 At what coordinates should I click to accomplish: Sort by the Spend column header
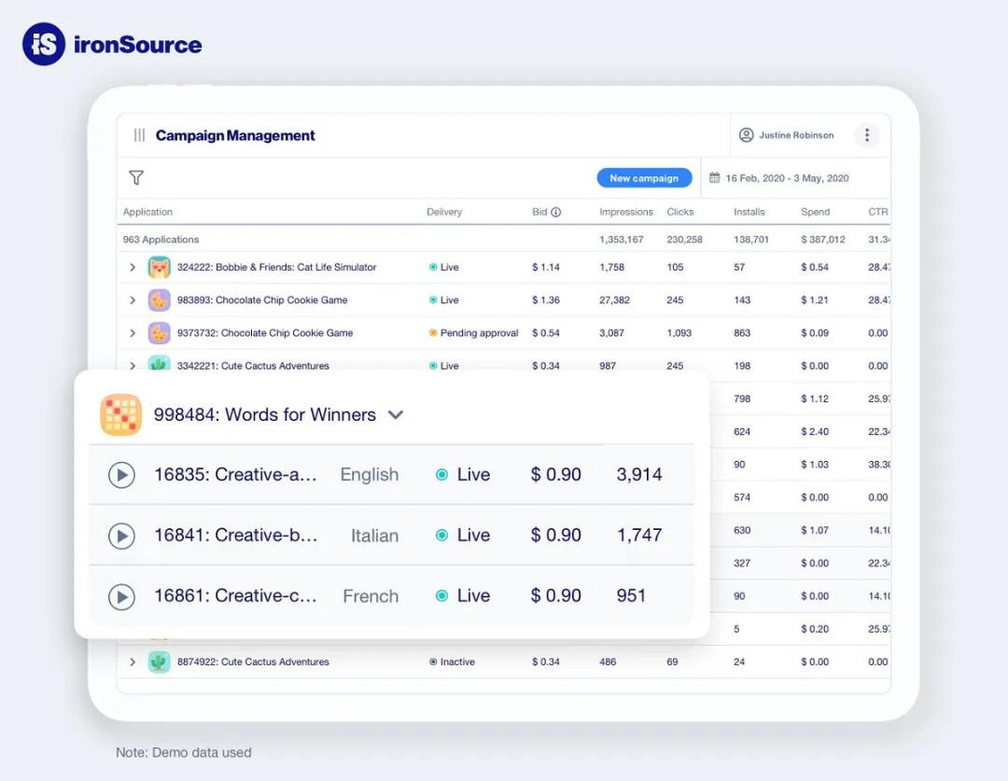click(815, 212)
